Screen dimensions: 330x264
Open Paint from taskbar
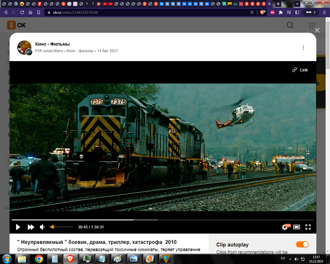tap(117, 259)
